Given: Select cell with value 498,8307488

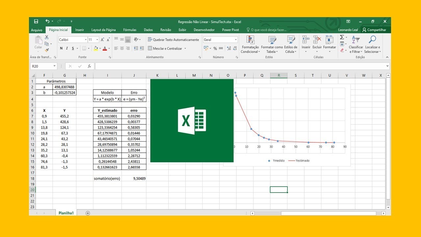Looking at the screenshot, I should coord(64,87).
